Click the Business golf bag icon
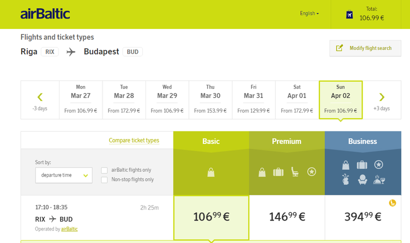Viewport: 410px width, 243px height. pos(346,180)
